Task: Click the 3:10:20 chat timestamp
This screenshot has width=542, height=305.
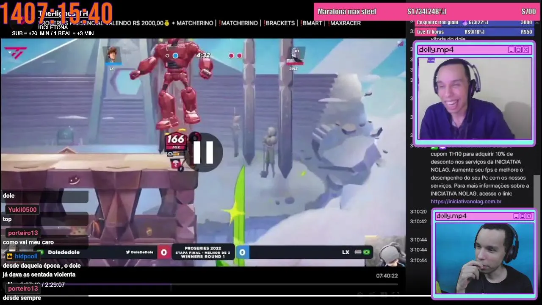Action: point(418,212)
